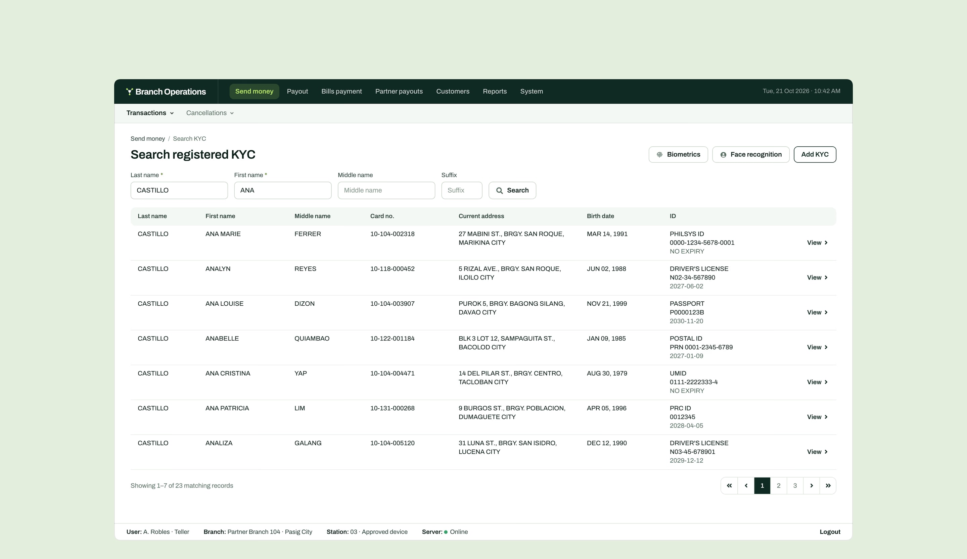
Task: Click the Add KYC button
Action: (815, 154)
